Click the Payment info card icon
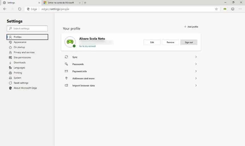 click(66, 71)
